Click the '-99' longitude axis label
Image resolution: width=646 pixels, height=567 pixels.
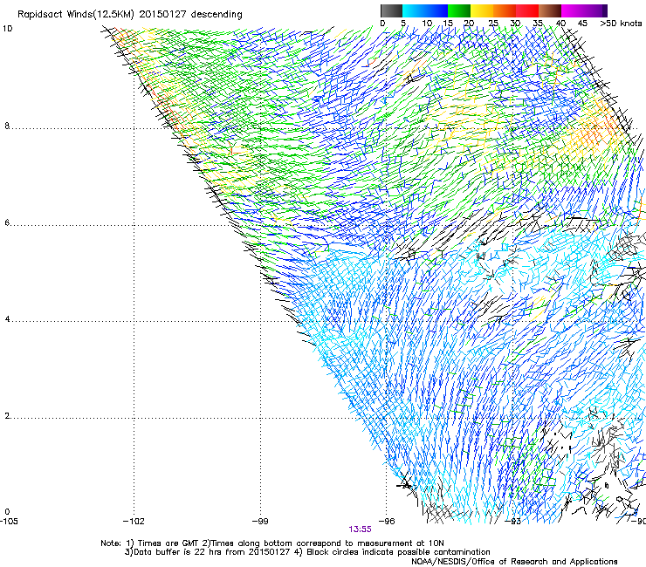pyautogui.click(x=260, y=522)
